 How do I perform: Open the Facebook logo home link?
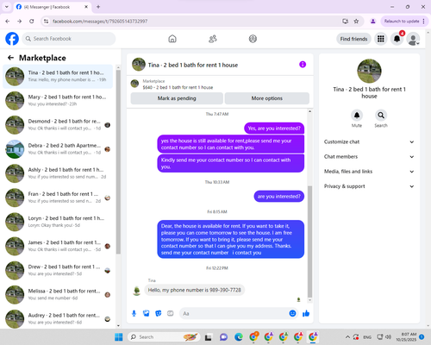pyautogui.click(x=12, y=39)
